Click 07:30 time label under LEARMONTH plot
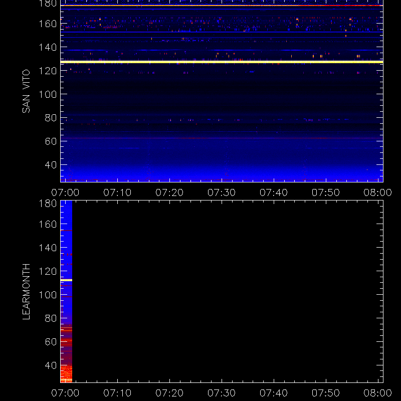Viewport: 401px width, 401px height. pyautogui.click(x=222, y=393)
